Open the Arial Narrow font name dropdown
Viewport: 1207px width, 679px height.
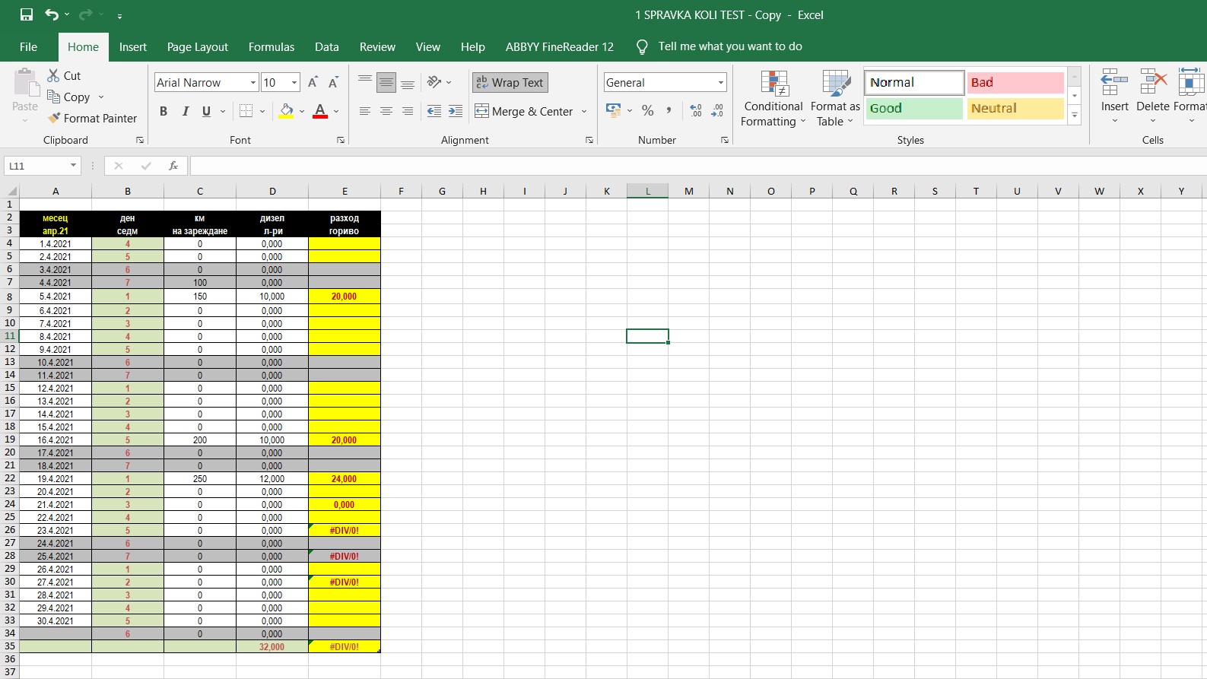[x=253, y=82]
